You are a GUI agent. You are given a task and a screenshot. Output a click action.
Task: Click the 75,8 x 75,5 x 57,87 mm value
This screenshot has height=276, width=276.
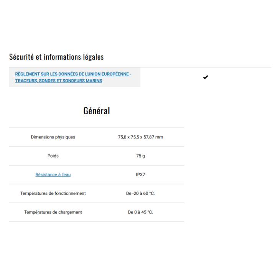click(140, 137)
